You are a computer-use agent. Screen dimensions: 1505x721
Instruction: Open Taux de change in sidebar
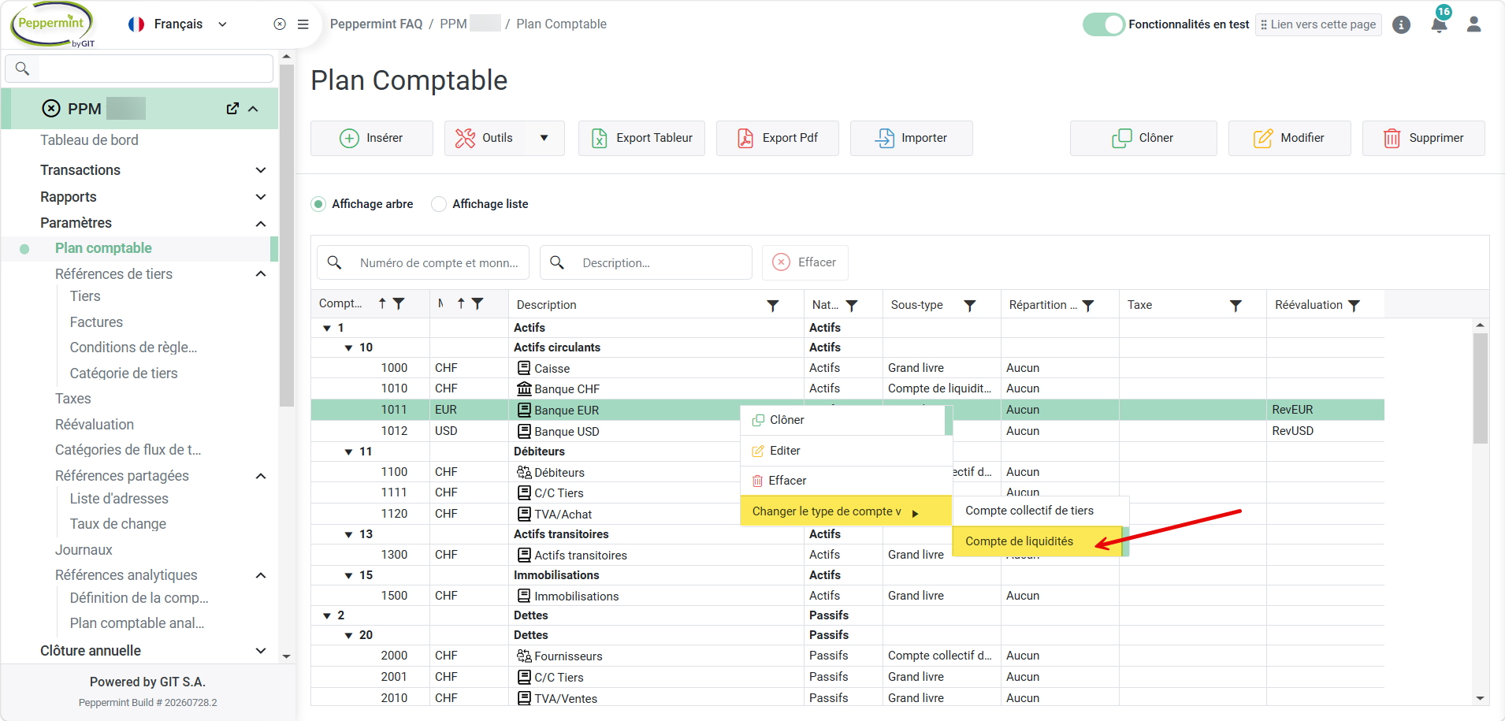tap(118, 524)
